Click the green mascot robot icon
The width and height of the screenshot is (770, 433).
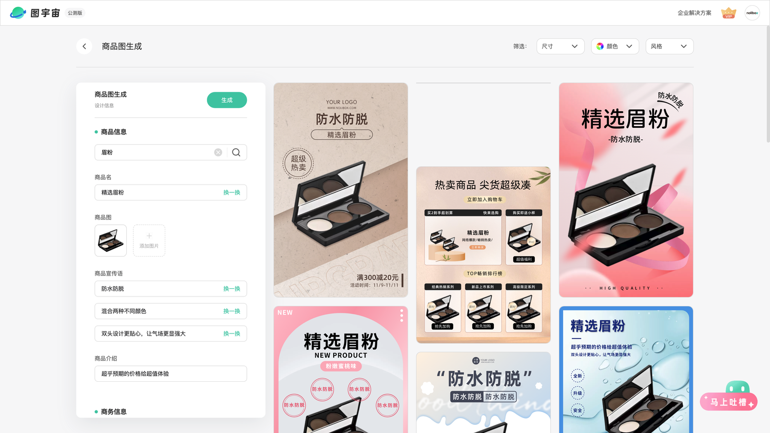(x=738, y=387)
